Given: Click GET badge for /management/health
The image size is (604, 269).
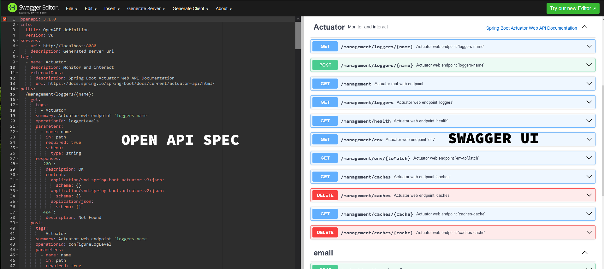Looking at the screenshot, I should click(325, 121).
